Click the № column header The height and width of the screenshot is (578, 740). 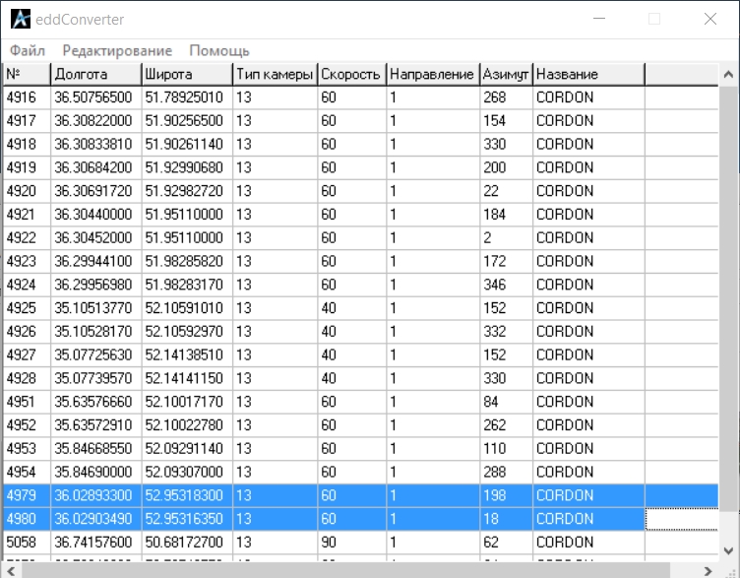[x=27, y=75]
